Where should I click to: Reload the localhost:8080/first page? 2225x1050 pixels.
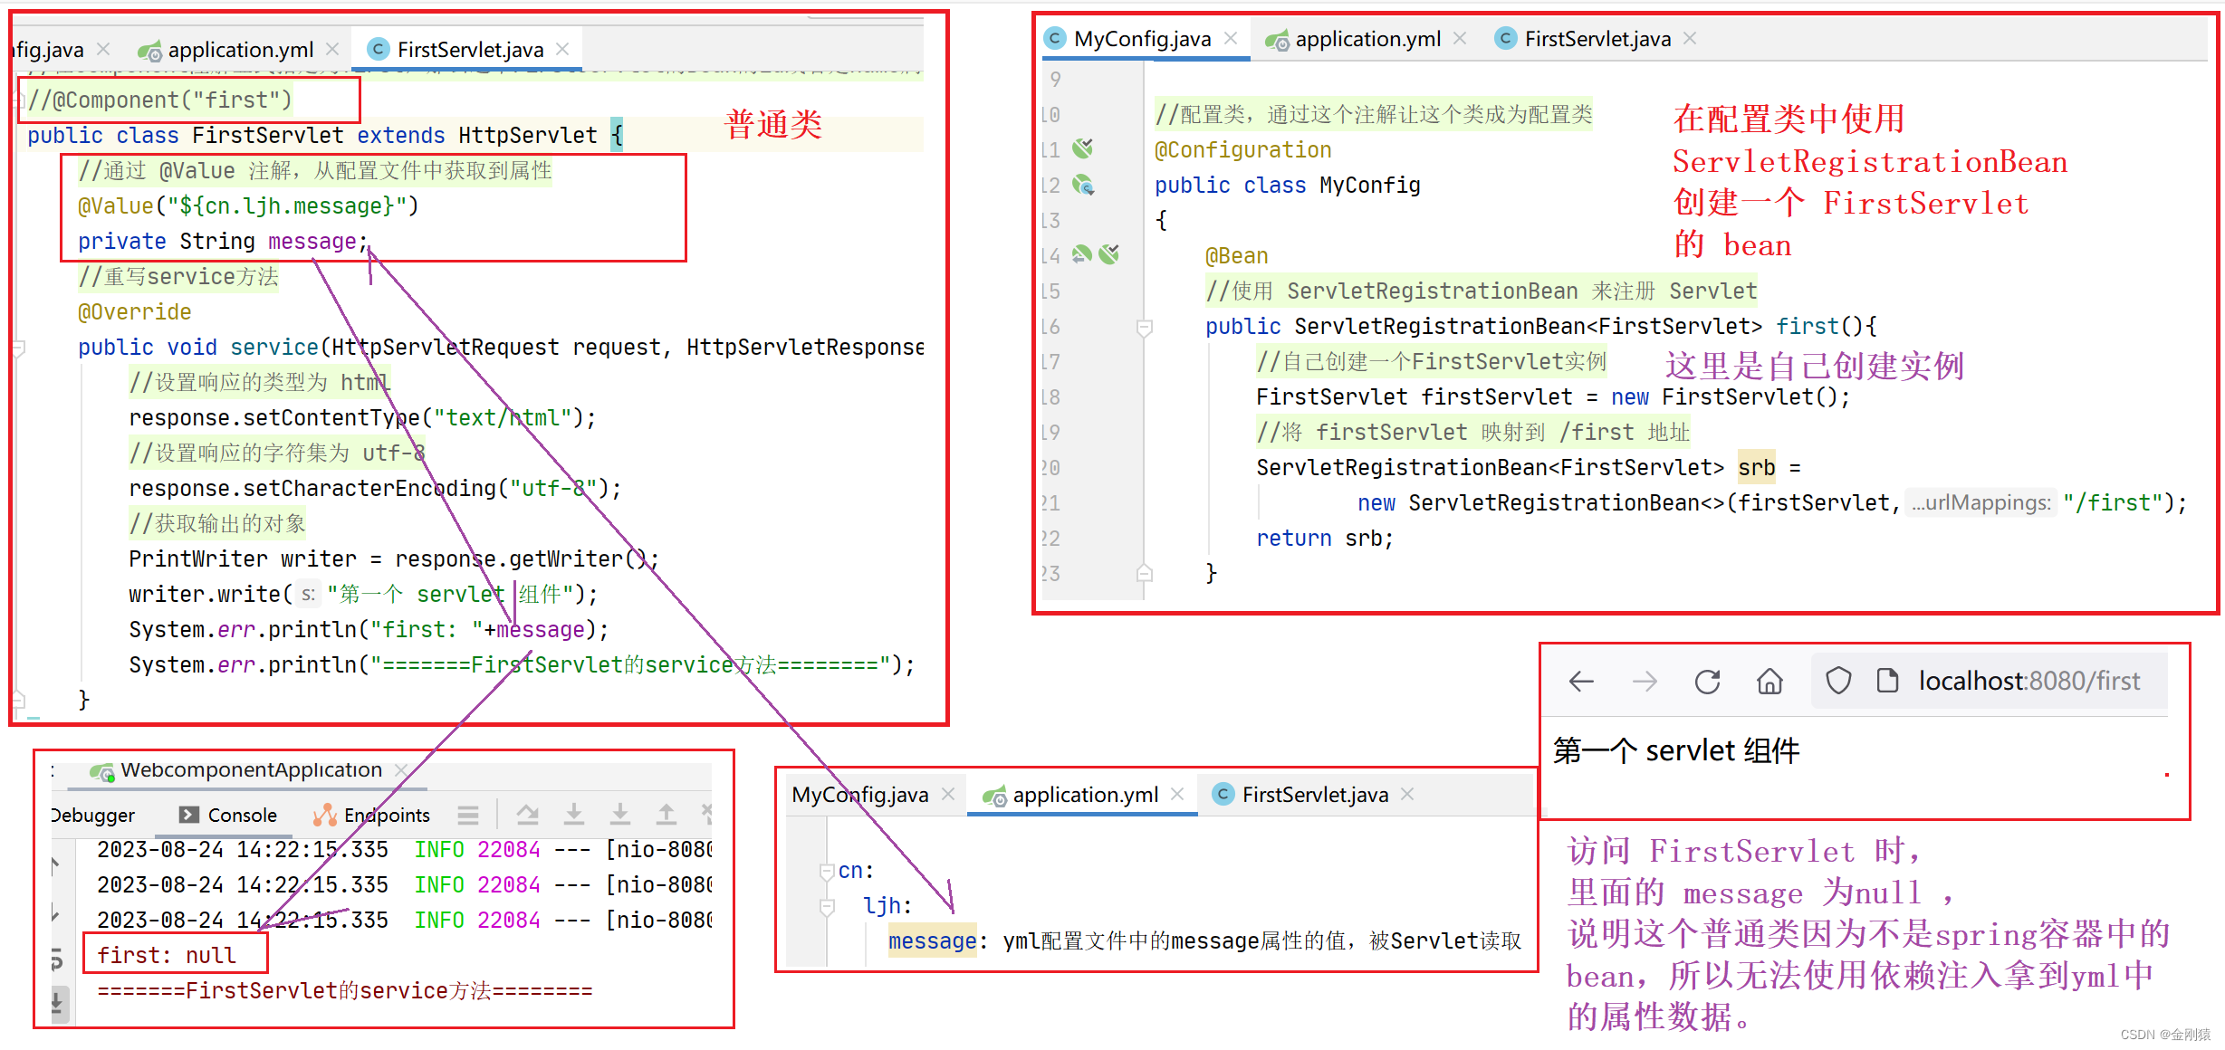click(x=1707, y=682)
